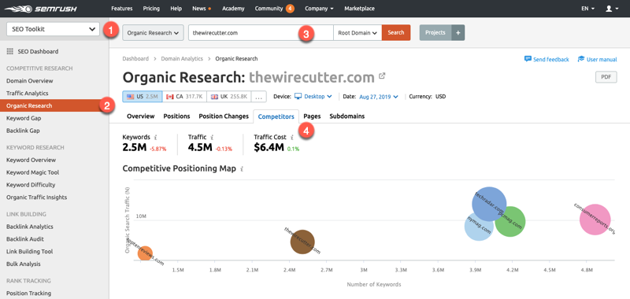Click the orange Search button
The width and height of the screenshot is (630, 299).
396,32
